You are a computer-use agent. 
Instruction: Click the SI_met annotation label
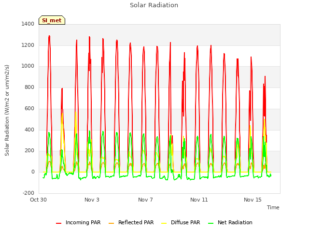52,20
